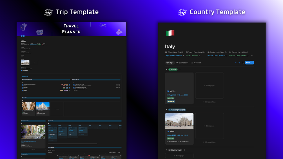Collapse the Visited group triangle

pyautogui.click(x=167, y=70)
